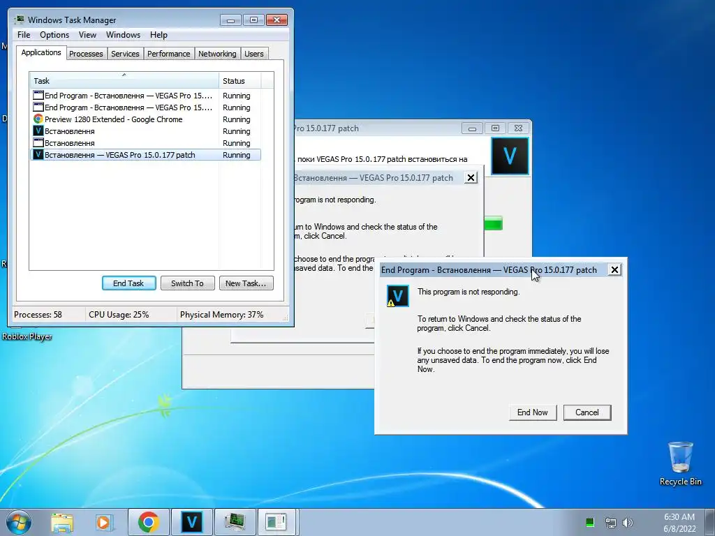Click Task Manager title bar icon
This screenshot has width=715, height=536.
(x=20, y=20)
